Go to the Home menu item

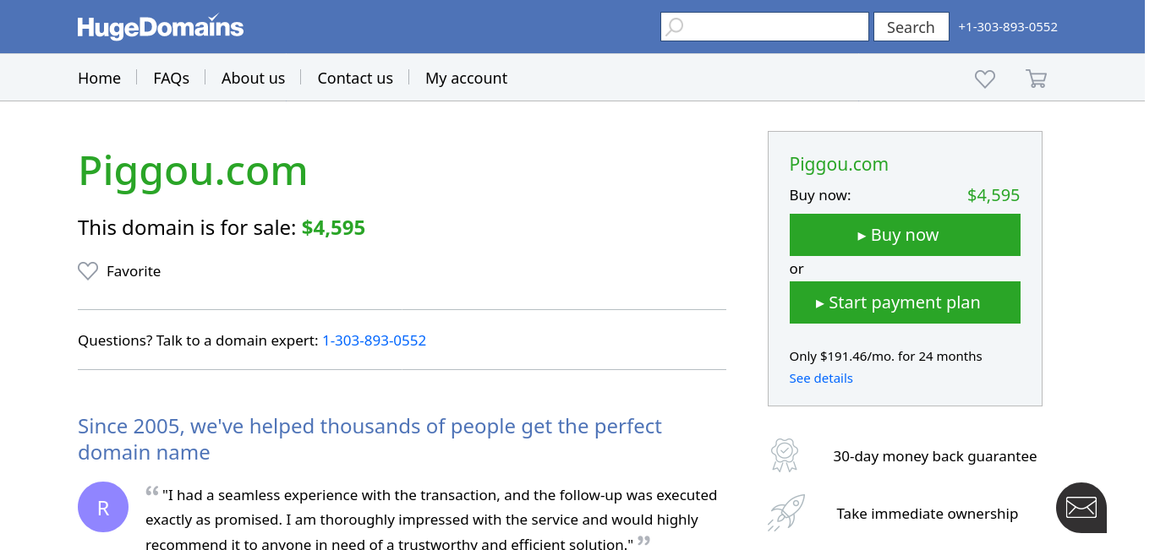coord(99,79)
